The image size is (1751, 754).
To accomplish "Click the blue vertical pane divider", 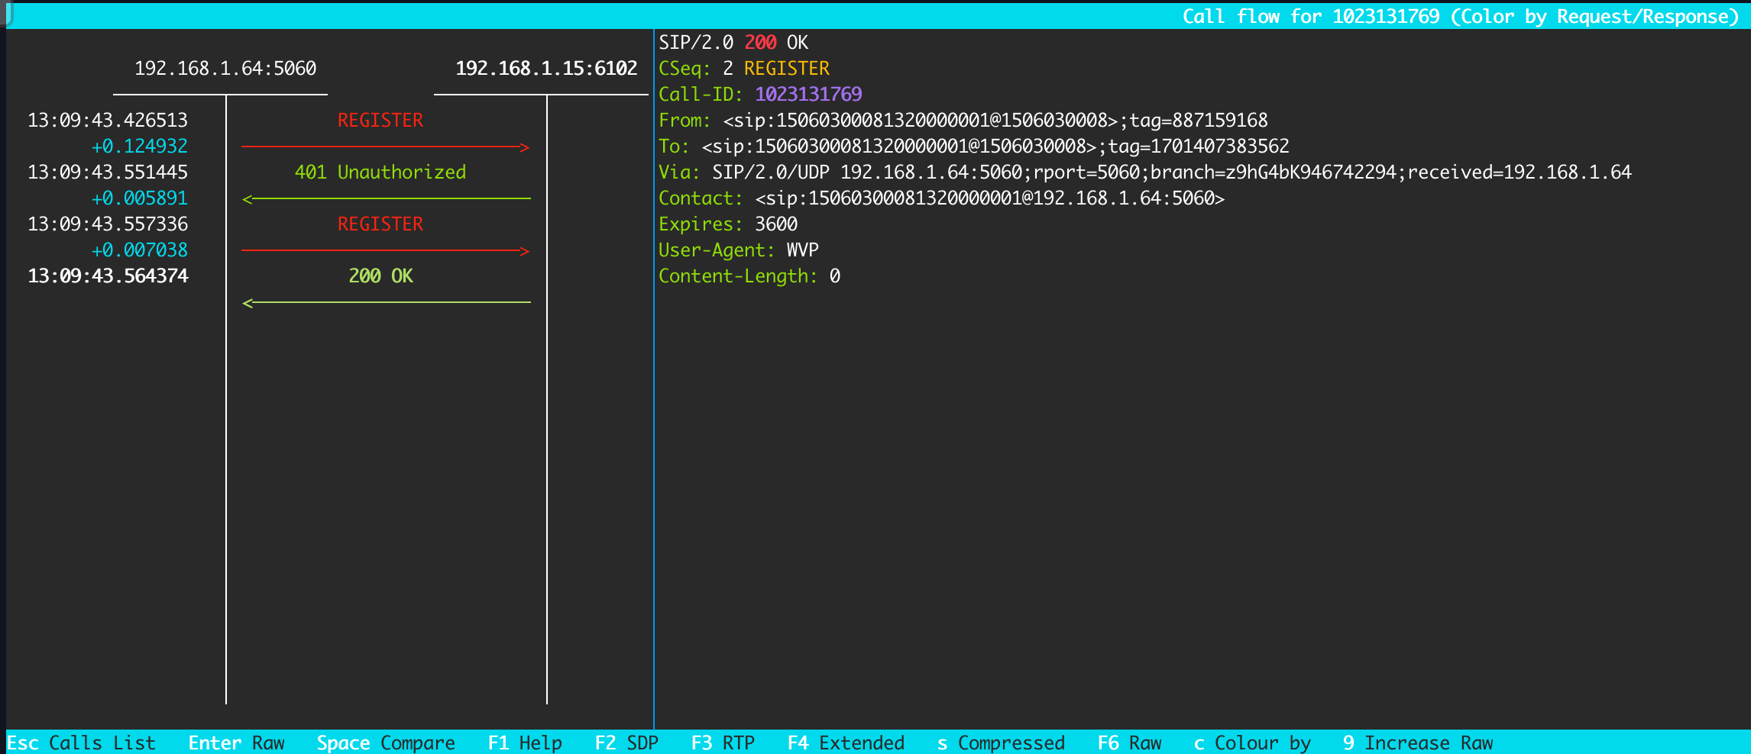I will 654,458.
